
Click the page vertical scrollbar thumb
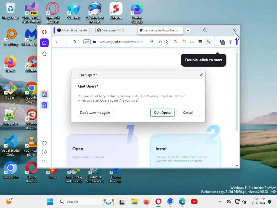click(x=237, y=92)
